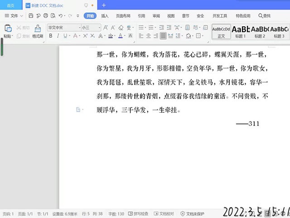This screenshot has height=218, width=290.
Task: Clear formatting with eraser icon
Action: click(x=121, y=28)
